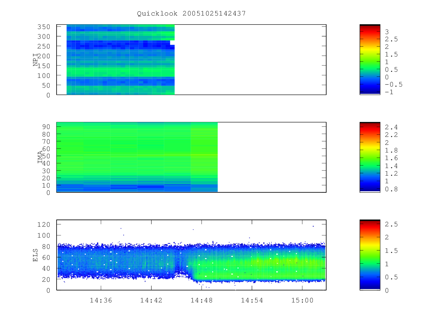The width and height of the screenshot is (435, 326).
Task: Click the -0.5 label on NPI color scale
Action: pos(394,84)
